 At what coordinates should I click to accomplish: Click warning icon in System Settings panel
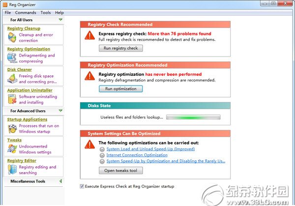pyautogui.click(x=90, y=145)
